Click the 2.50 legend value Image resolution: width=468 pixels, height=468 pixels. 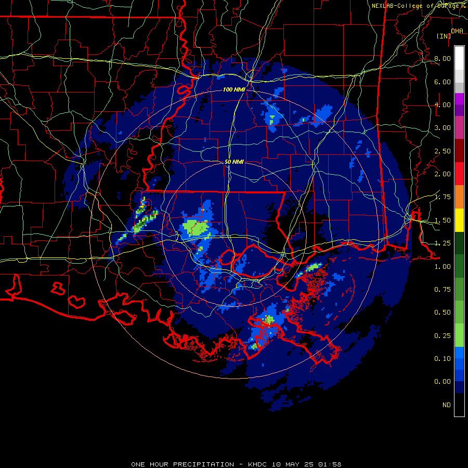(443, 151)
